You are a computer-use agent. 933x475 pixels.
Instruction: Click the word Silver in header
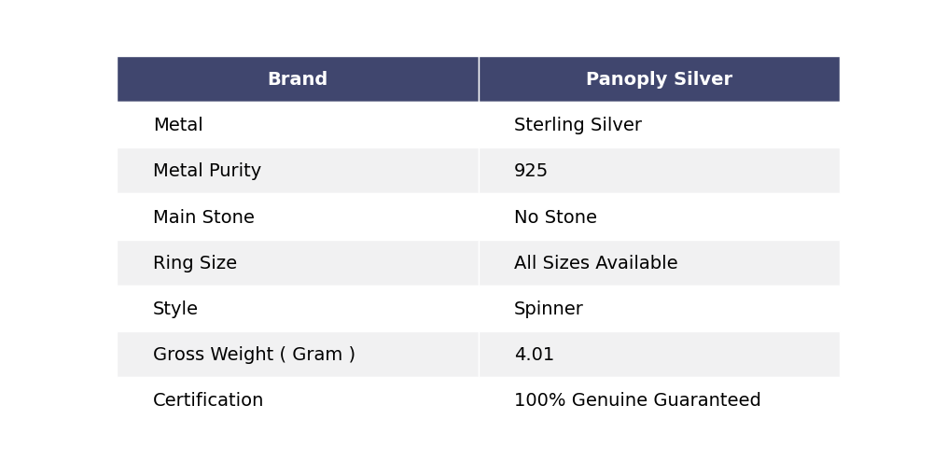coord(703,79)
